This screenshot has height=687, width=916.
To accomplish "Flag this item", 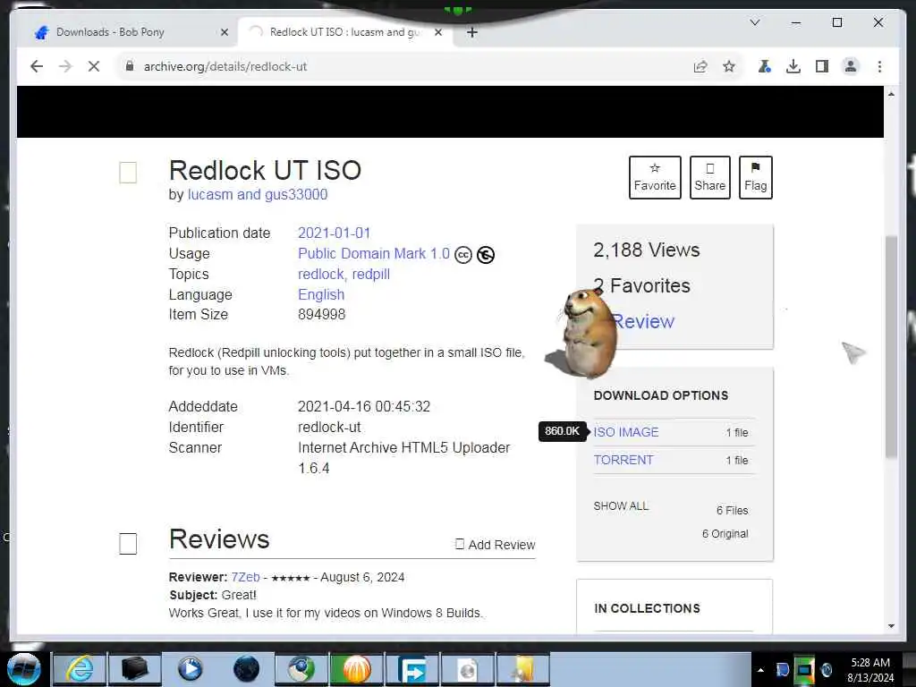I will tap(755, 178).
